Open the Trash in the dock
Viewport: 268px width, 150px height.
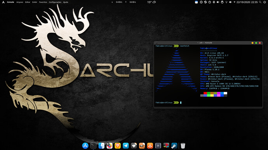tap(183, 146)
